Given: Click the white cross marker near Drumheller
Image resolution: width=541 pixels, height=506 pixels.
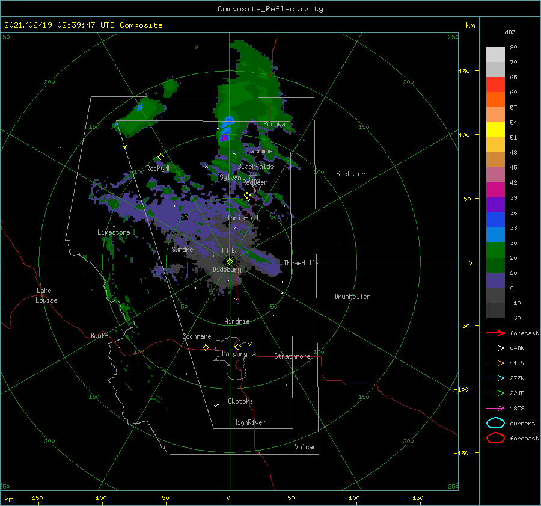Looking at the screenshot, I should 340,242.
